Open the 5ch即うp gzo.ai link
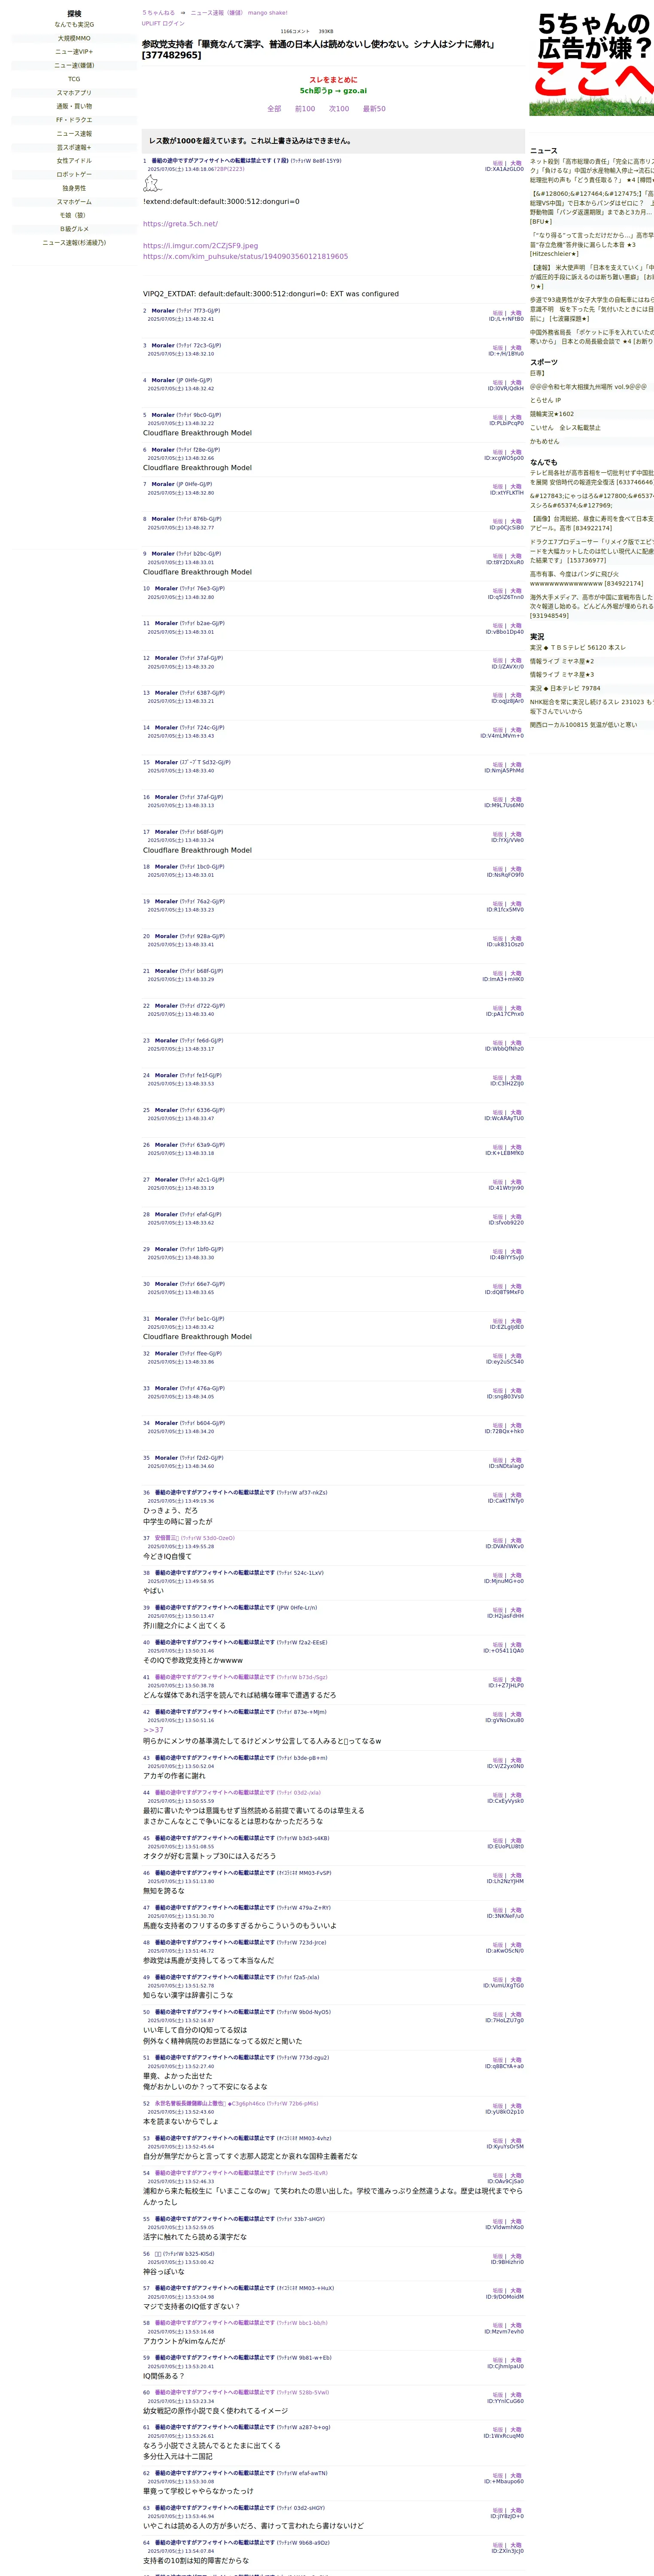This screenshot has width=654, height=2576. (333, 91)
